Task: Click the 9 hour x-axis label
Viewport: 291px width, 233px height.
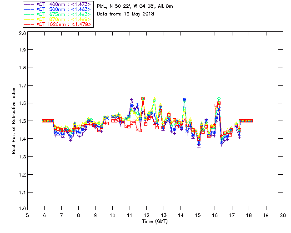Action: [x=95, y=215]
